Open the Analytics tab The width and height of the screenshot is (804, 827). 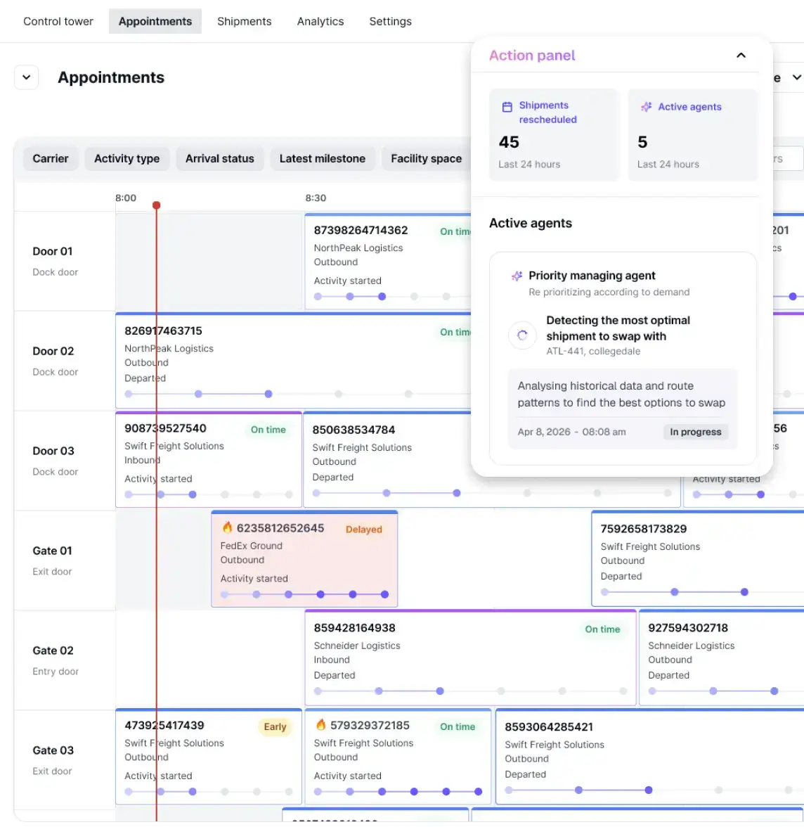(x=320, y=21)
